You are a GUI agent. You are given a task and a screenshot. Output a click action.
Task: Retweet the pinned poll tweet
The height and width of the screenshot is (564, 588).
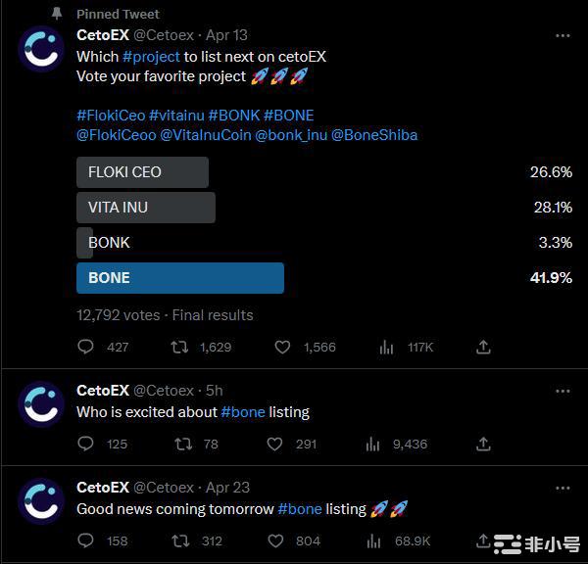click(180, 347)
